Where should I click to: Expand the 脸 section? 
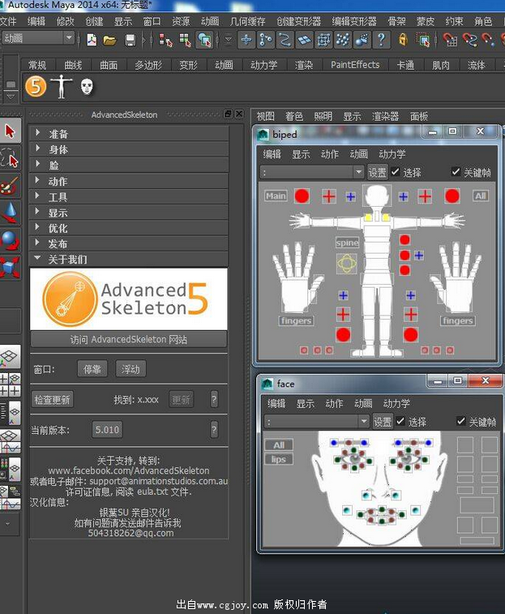click(129, 165)
